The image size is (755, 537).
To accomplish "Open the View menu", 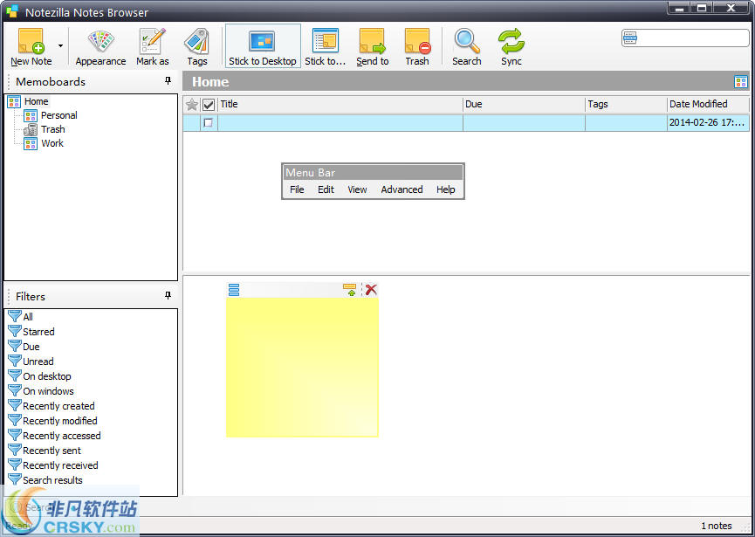I will 357,189.
